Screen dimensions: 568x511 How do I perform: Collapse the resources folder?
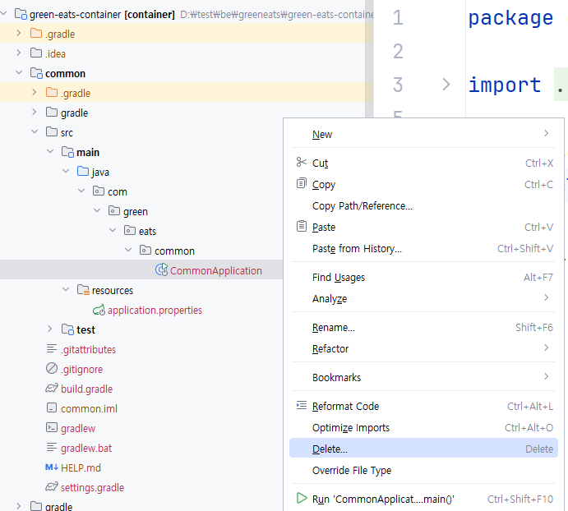[x=66, y=290]
